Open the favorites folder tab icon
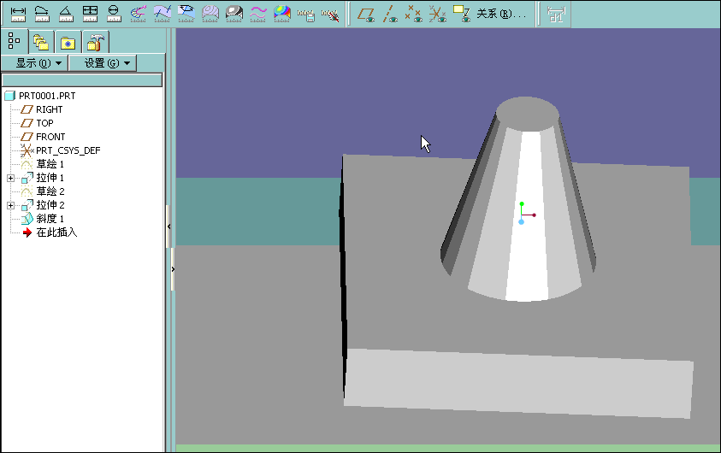The image size is (721, 453). click(x=68, y=40)
